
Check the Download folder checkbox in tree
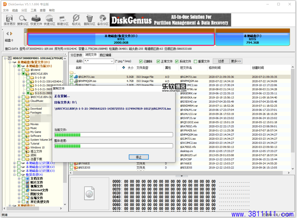(23, 109)
